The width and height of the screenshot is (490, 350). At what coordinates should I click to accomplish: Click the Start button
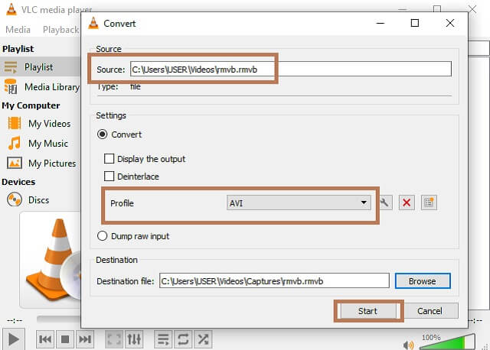click(367, 311)
